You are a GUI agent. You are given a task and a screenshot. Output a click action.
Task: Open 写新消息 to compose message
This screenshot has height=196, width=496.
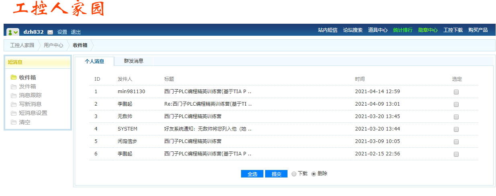tap(30, 104)
